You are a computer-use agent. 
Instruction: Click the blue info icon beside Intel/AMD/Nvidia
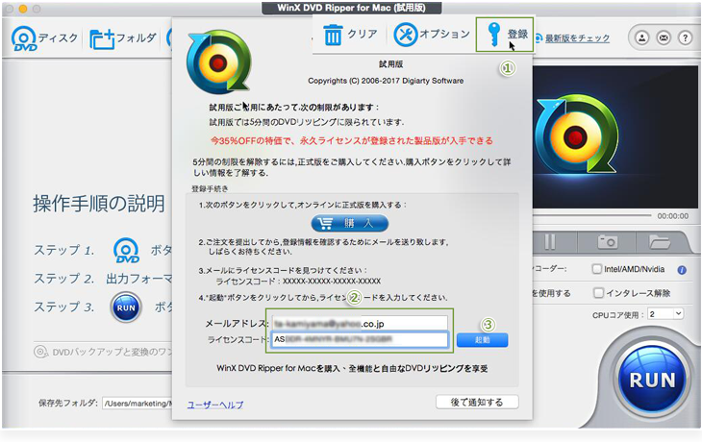[682, 270]
